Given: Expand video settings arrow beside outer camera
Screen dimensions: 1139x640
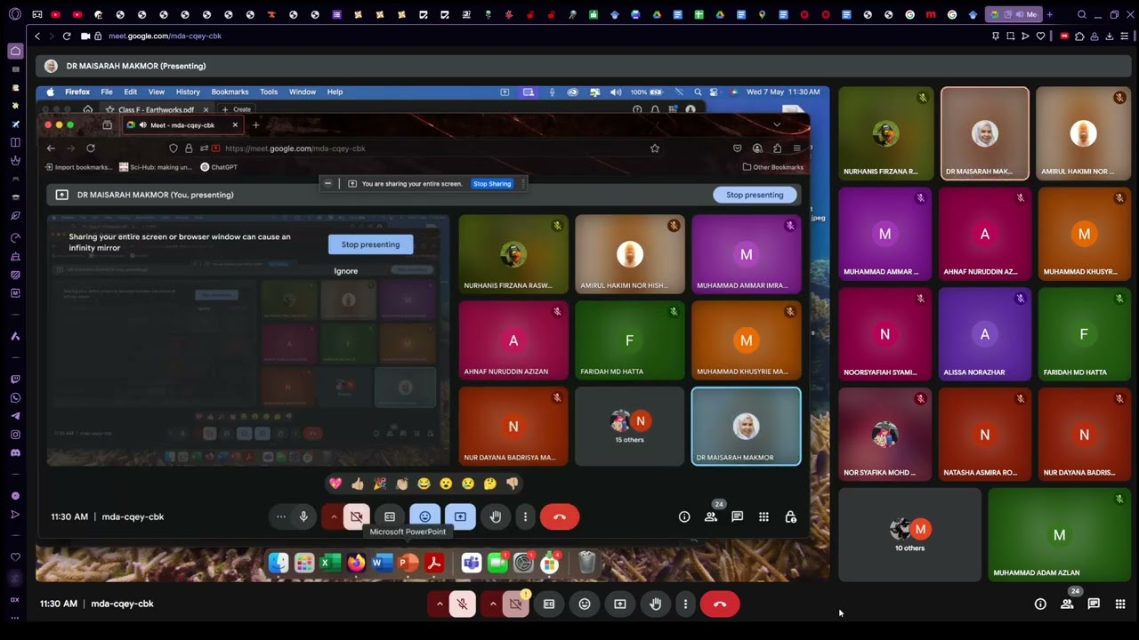Looking at the screenshot, I should click(x=493, y=604).
